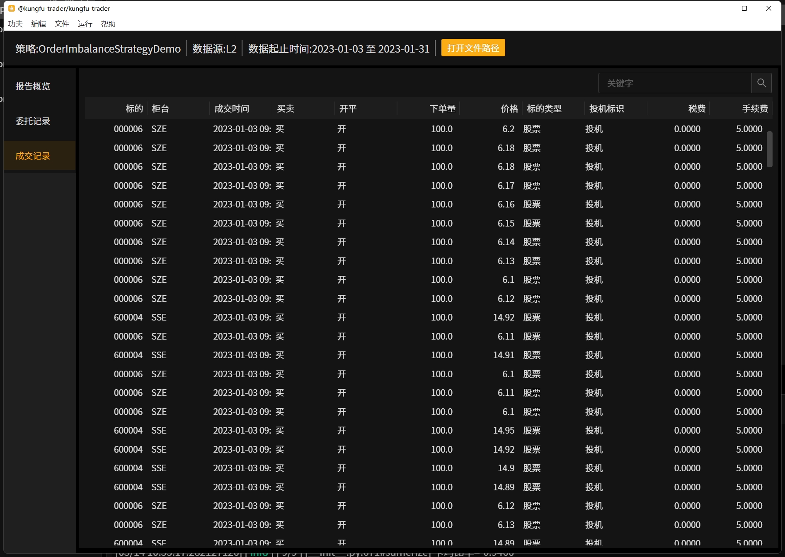Click the 手续费 column header
This screenshot has height=557, width=785.
755,109
